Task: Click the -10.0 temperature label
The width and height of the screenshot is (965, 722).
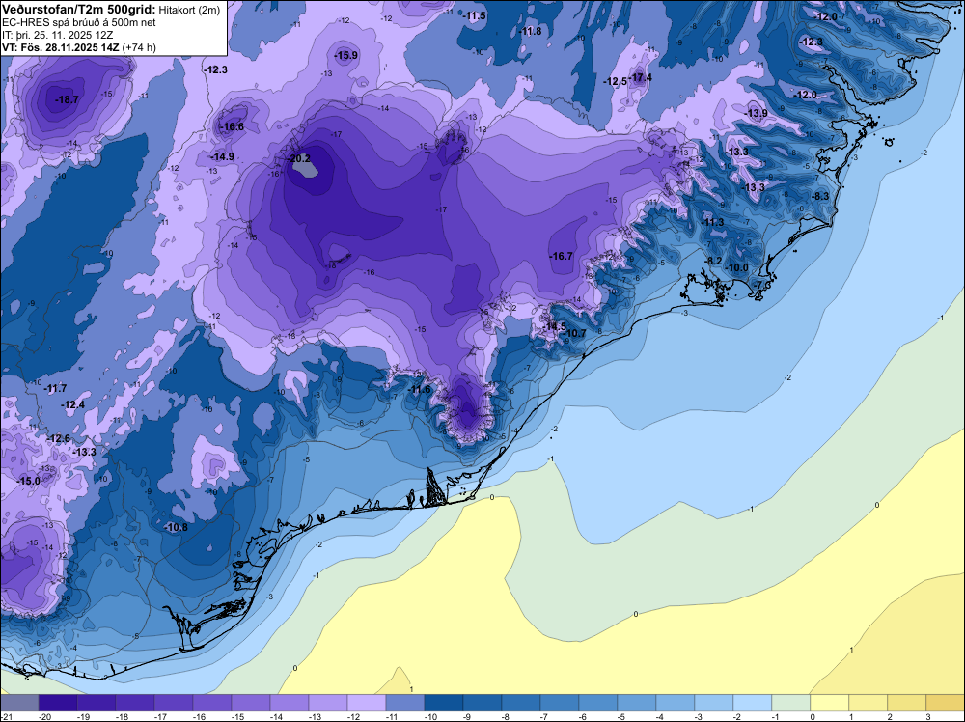Action: (737, 267)
